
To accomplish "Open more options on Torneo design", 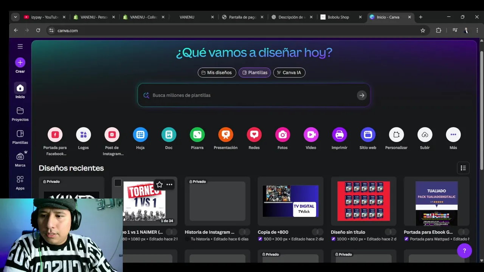I will [x=169, y=184].
